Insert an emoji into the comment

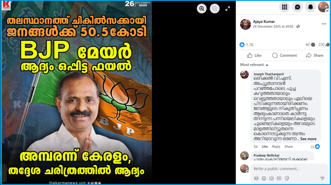coord(264,179)
